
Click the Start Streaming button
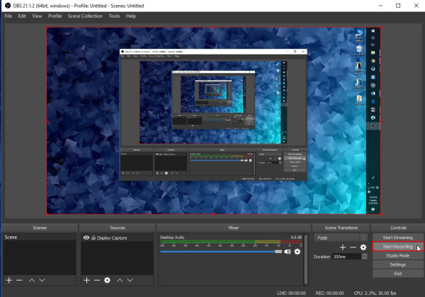[397, 238]
